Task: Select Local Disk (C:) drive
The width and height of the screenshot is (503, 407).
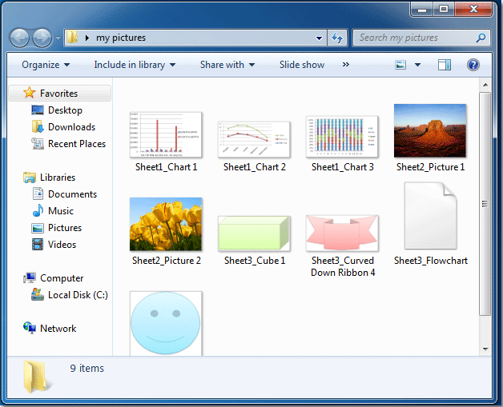Action: pos(77,295)
